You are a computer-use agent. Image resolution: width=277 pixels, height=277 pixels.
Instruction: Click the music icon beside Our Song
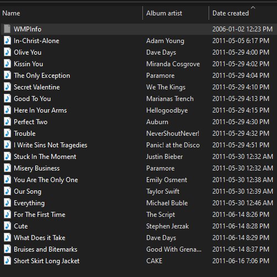click(7, 191)
